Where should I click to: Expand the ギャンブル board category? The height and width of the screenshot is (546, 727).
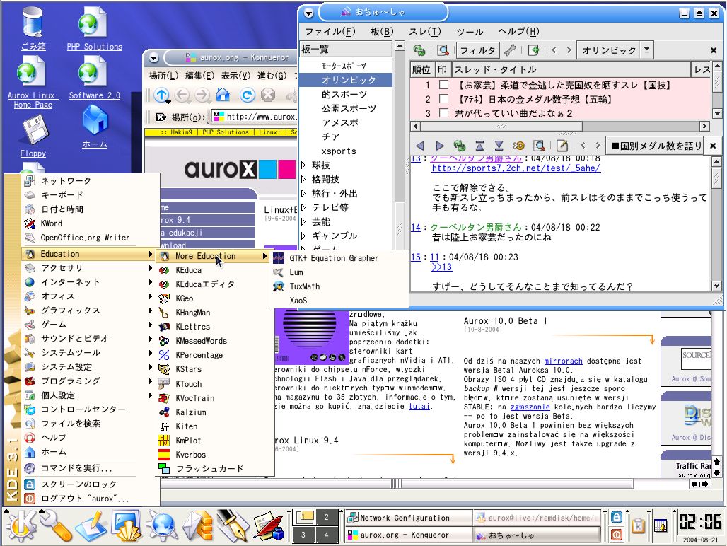[303, 236]
